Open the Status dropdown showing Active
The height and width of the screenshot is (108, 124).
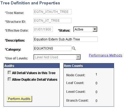click(85, 29)
